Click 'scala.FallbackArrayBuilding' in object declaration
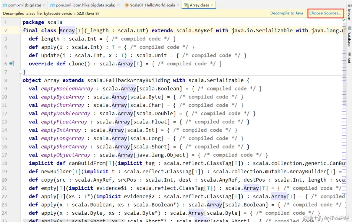The height and width of the screenshot is (223, 352). pyautogui.click(x=128, y=80)
